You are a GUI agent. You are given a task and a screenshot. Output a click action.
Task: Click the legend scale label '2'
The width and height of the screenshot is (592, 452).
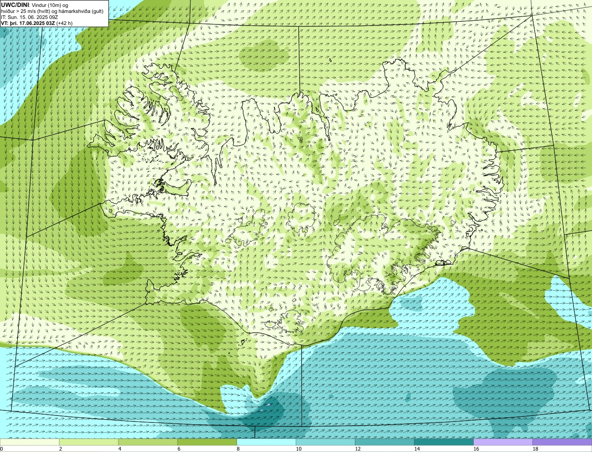[x=61, y=449]
